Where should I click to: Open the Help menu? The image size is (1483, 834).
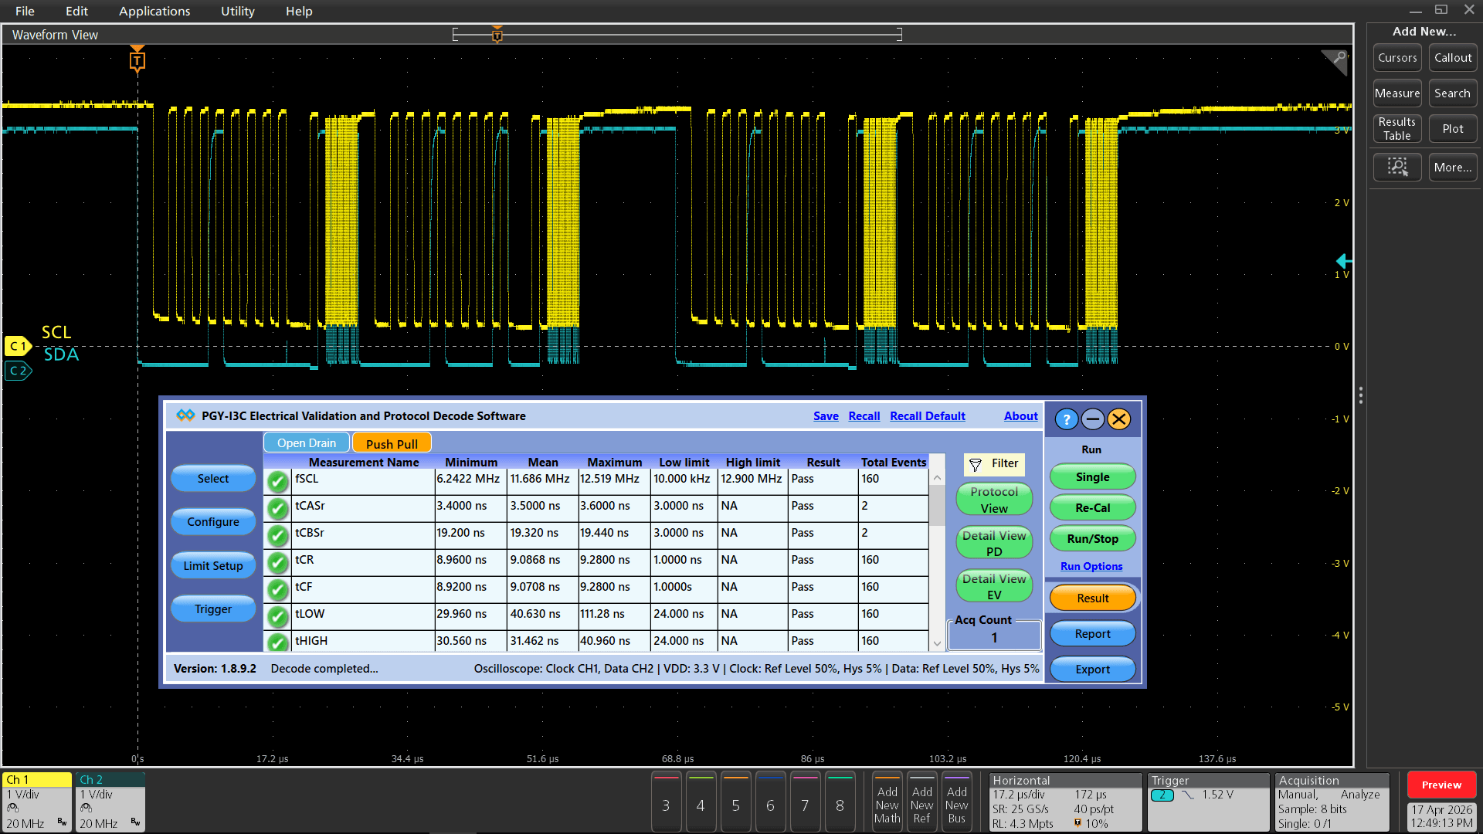point(299,11)
